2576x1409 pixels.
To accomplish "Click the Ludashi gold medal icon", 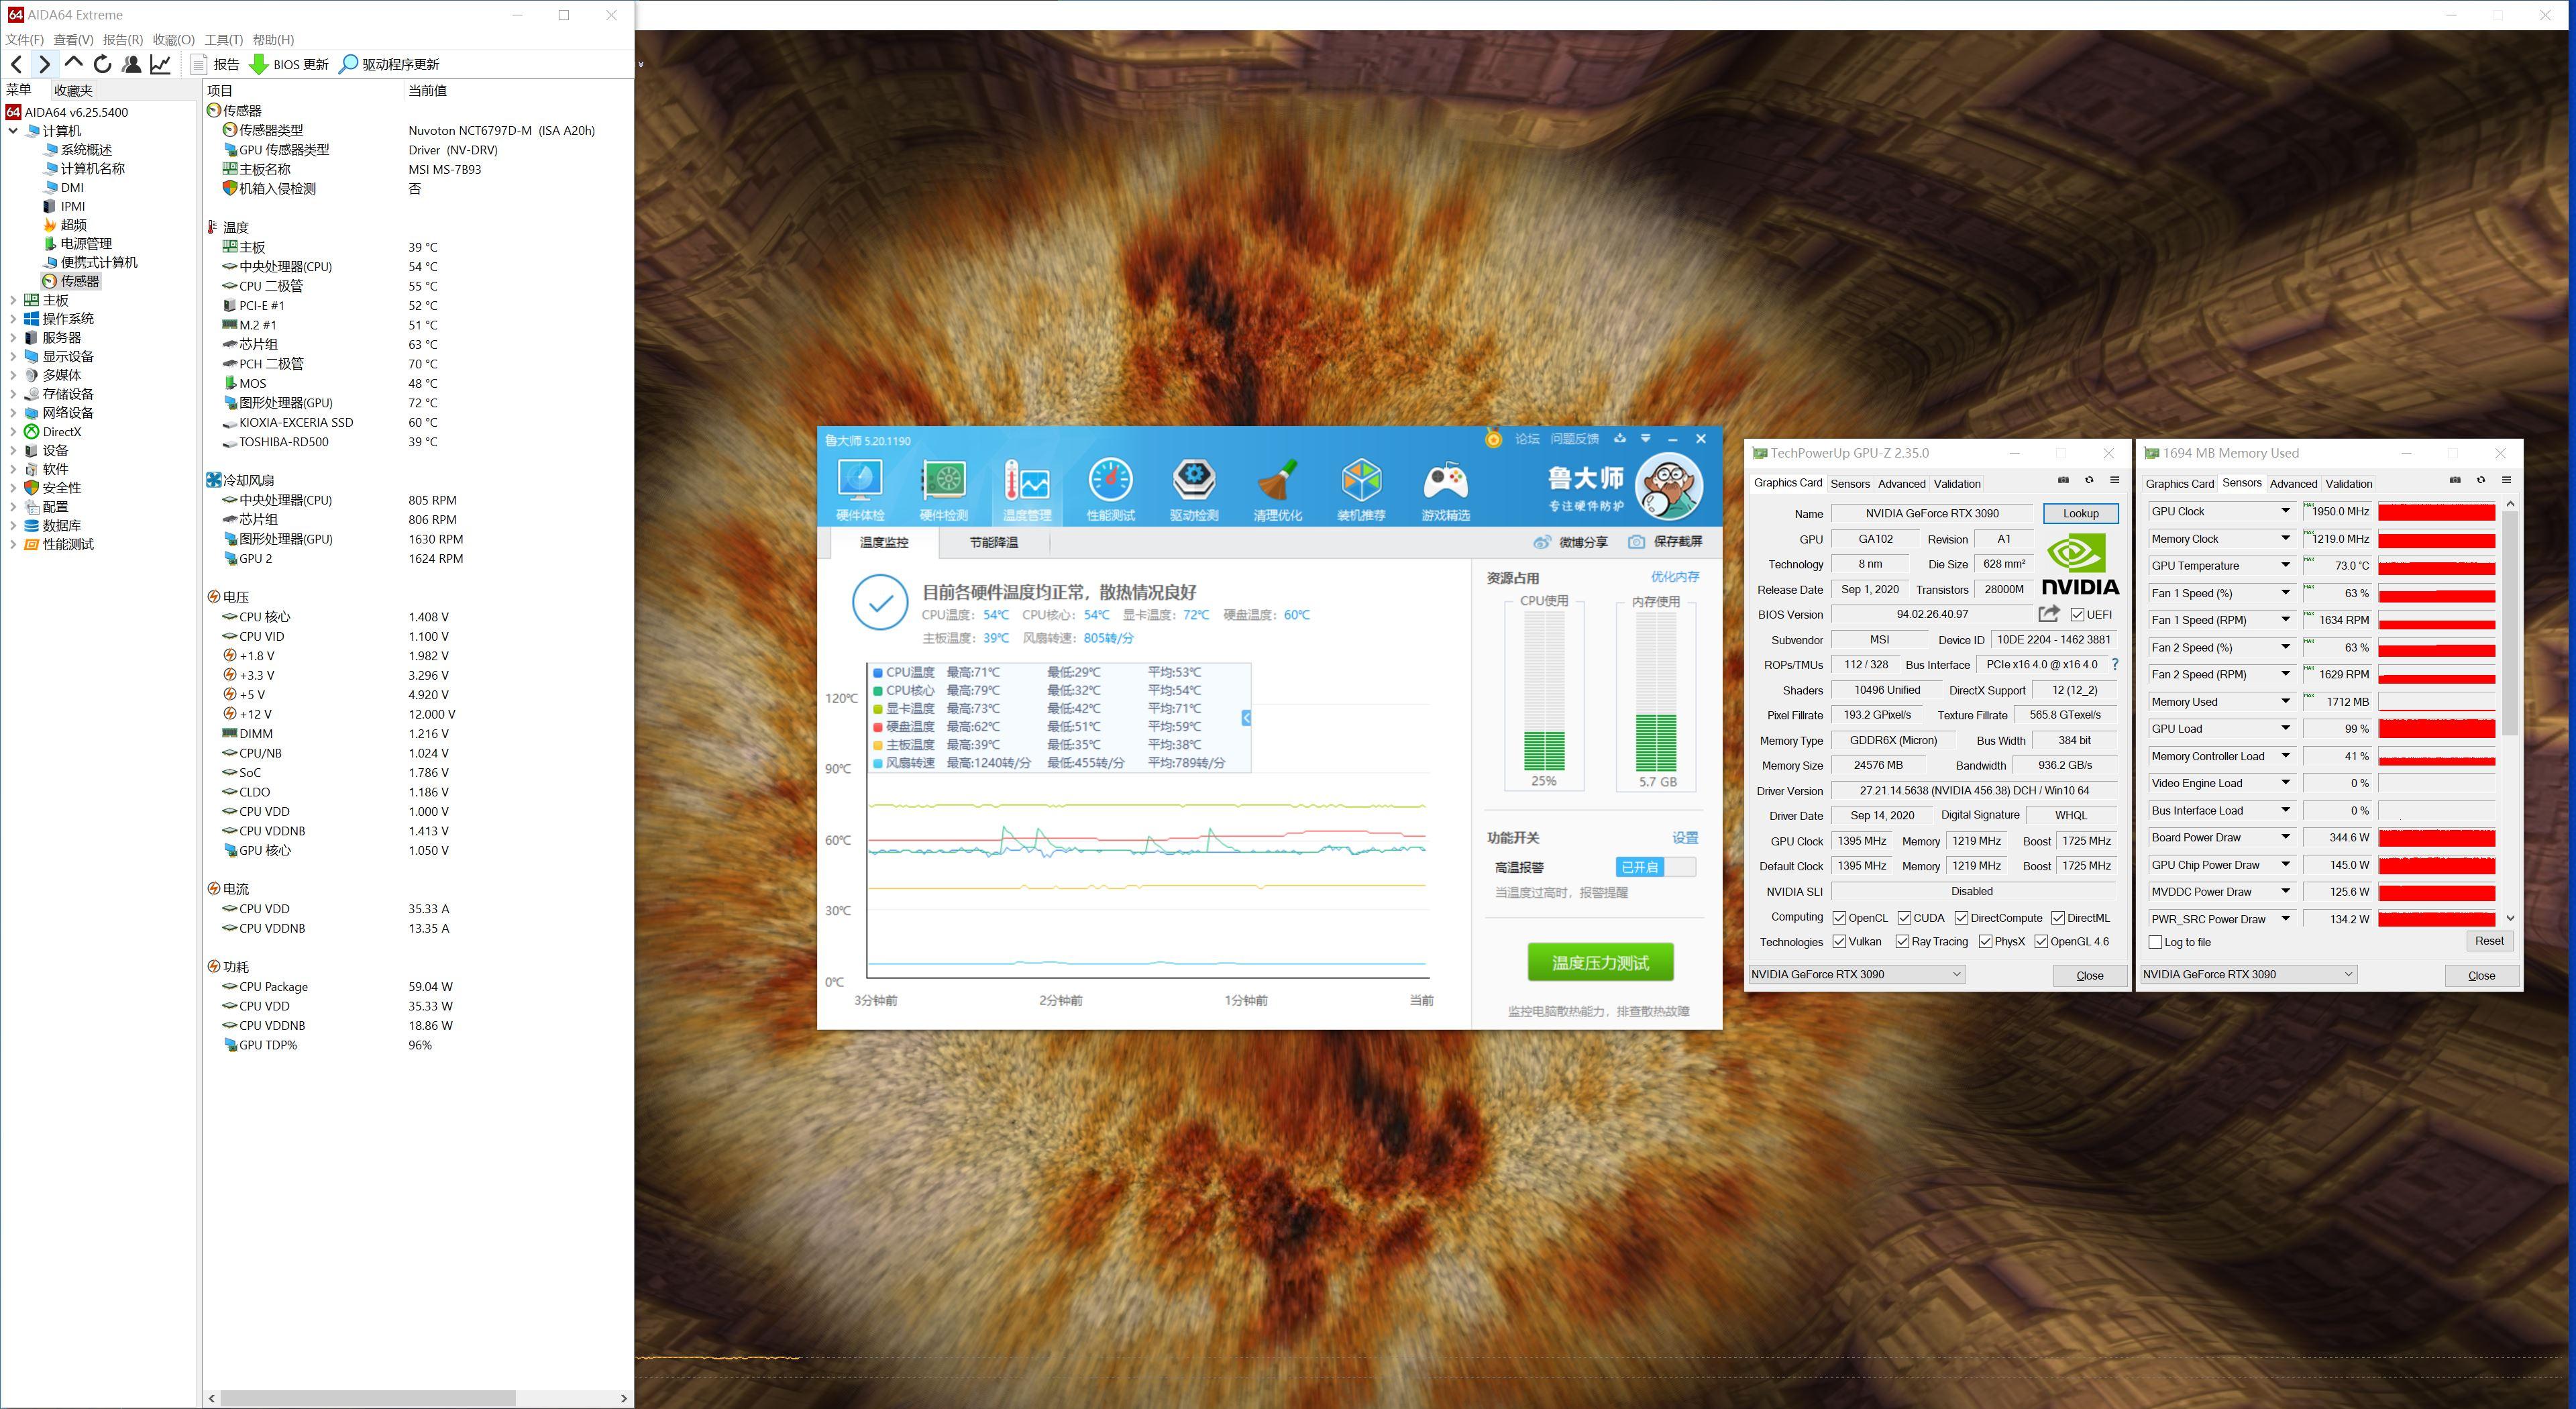I will tap(1493, 438).
